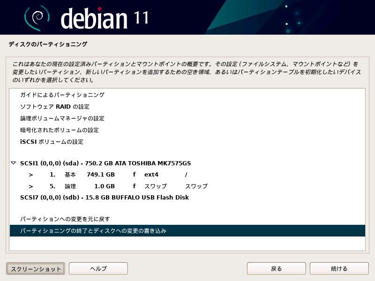Click the ディスクのパーティショニング heading

coord(48,44)
